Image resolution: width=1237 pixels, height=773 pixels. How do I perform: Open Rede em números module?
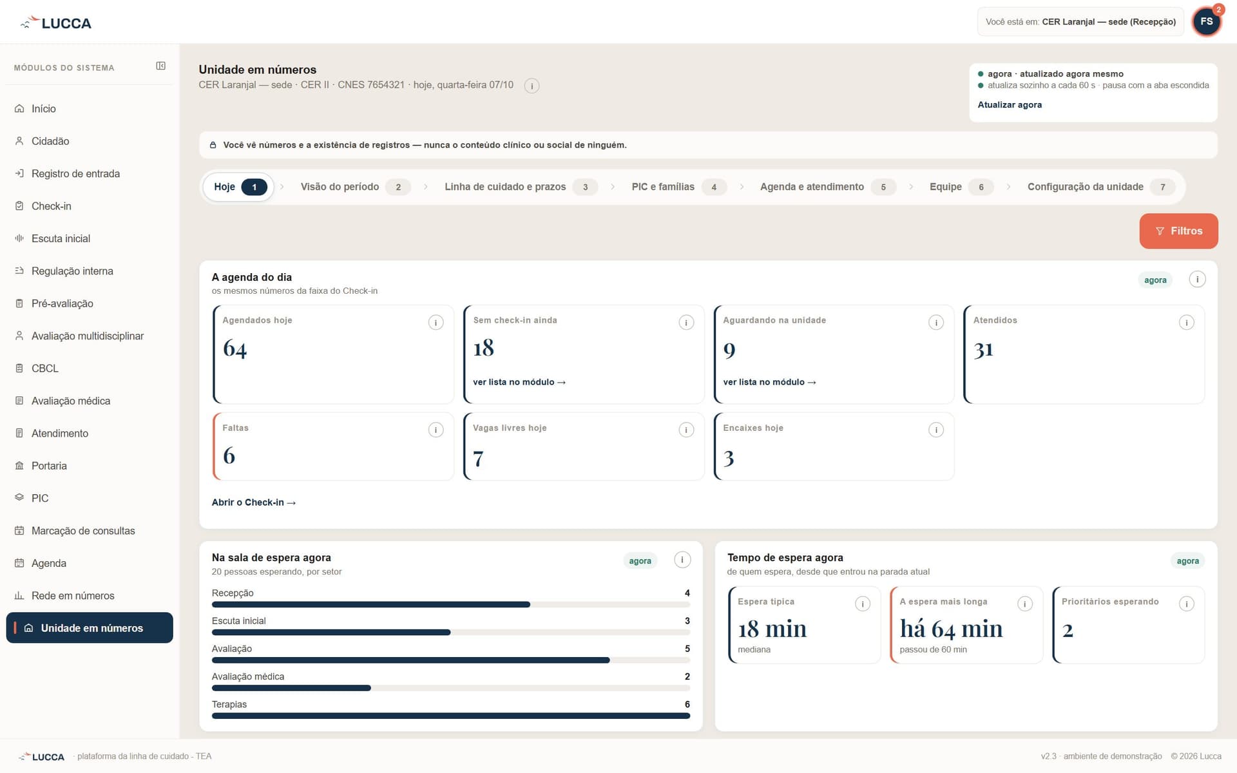(x=90, y=596)
